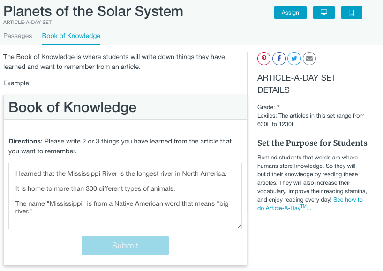Open the Book of Knowledge tab

(71, 36)
